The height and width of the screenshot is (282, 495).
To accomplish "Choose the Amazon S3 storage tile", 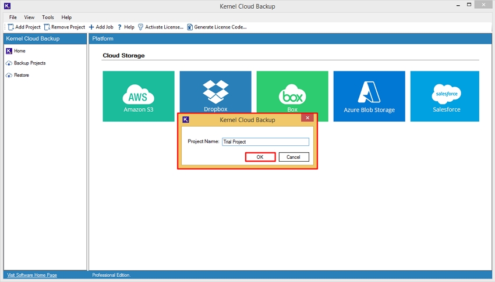I will coord(139,96).
